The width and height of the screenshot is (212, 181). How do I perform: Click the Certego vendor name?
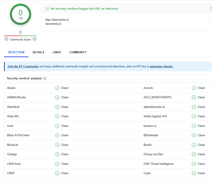coord(12,154)
